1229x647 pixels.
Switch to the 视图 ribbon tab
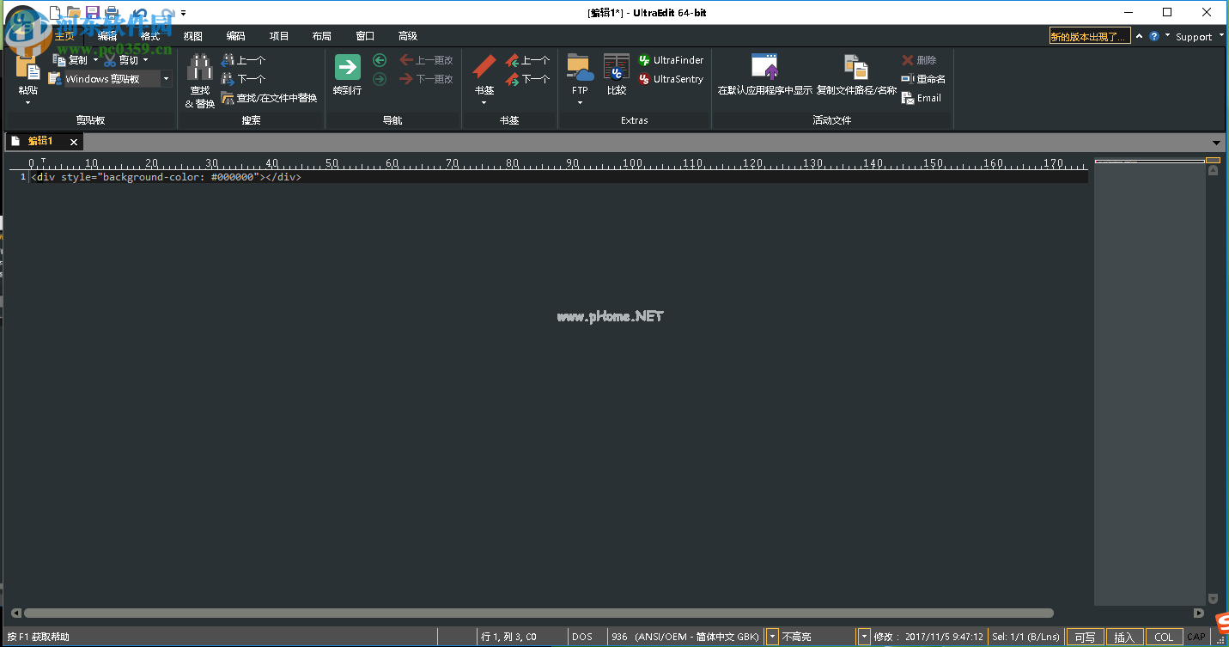click(192, 36)
